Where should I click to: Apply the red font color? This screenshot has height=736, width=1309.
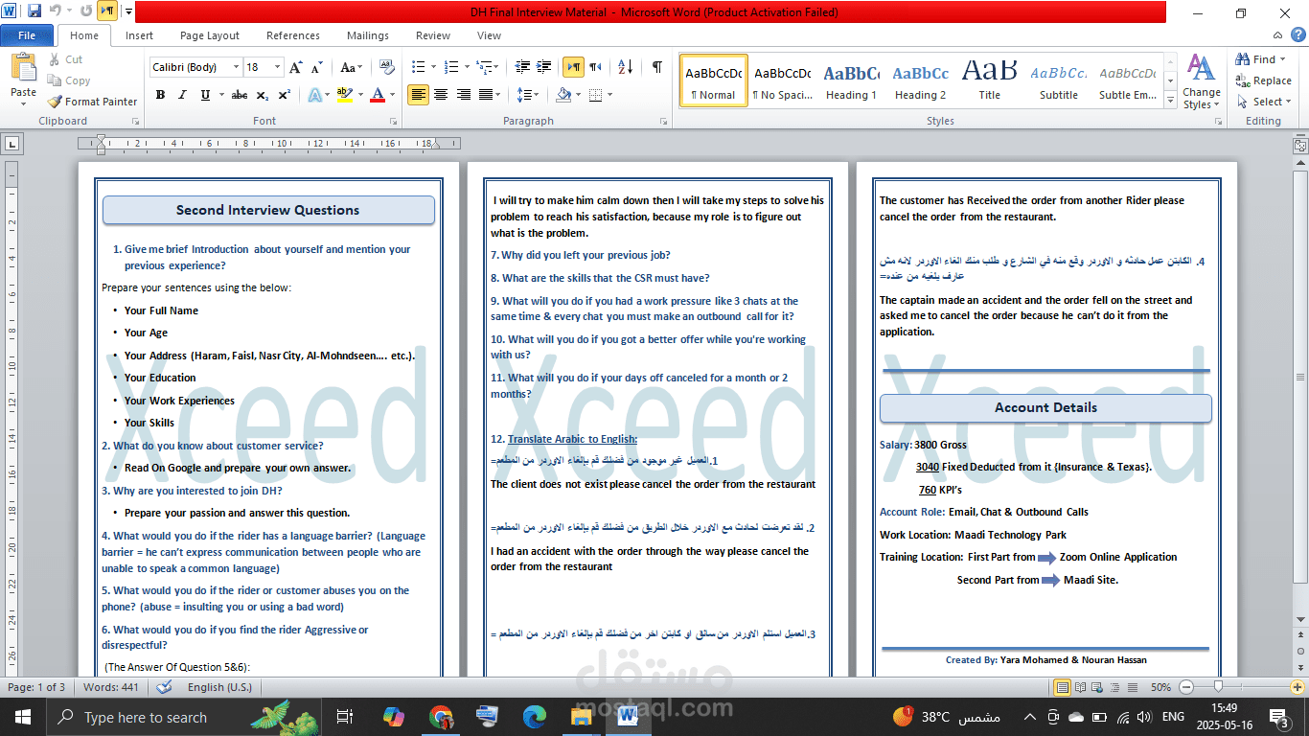click(x=378, y=95)
